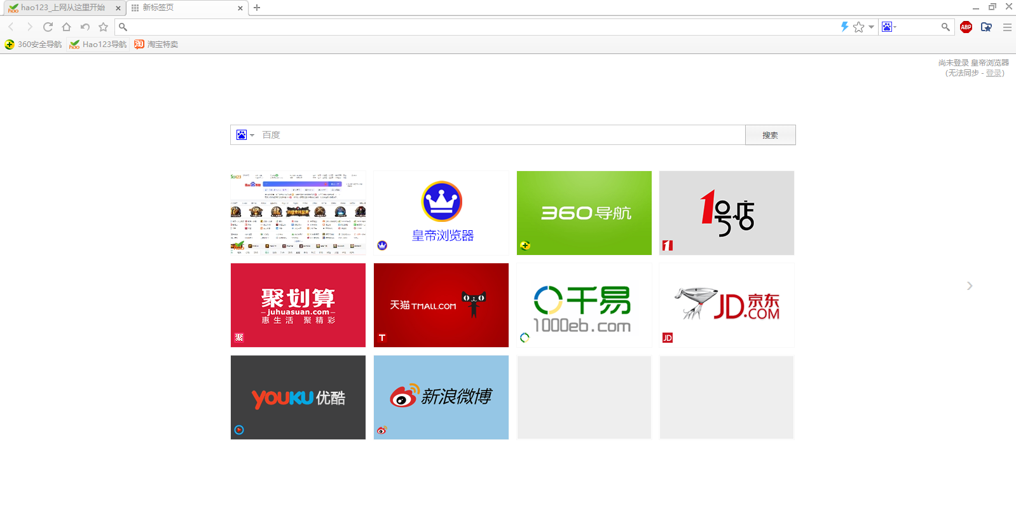Open the favorites folder icon
The width and height of the screenshot is (1016, 510).
click(986, 27)
